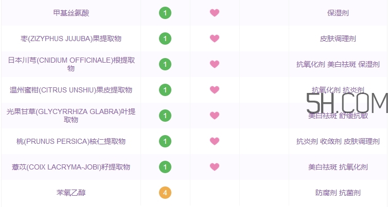Click the heart icon in the 枣果提取物 row

[215, 39]
